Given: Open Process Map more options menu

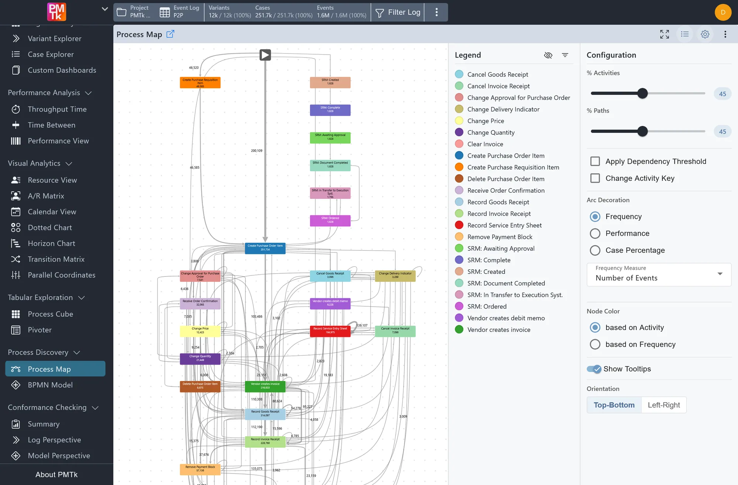Looking at the screenshot, I should point(725,34).
